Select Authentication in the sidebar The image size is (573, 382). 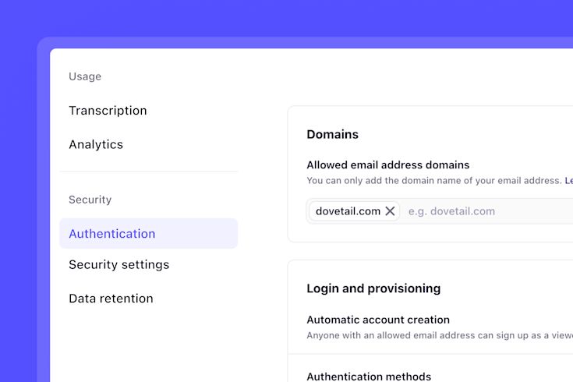click(148, 233)
